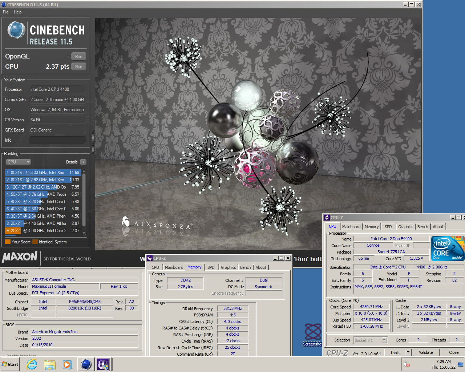Select ranking row 8C/16T @ 3.33 GHz

tap(43, 173)
